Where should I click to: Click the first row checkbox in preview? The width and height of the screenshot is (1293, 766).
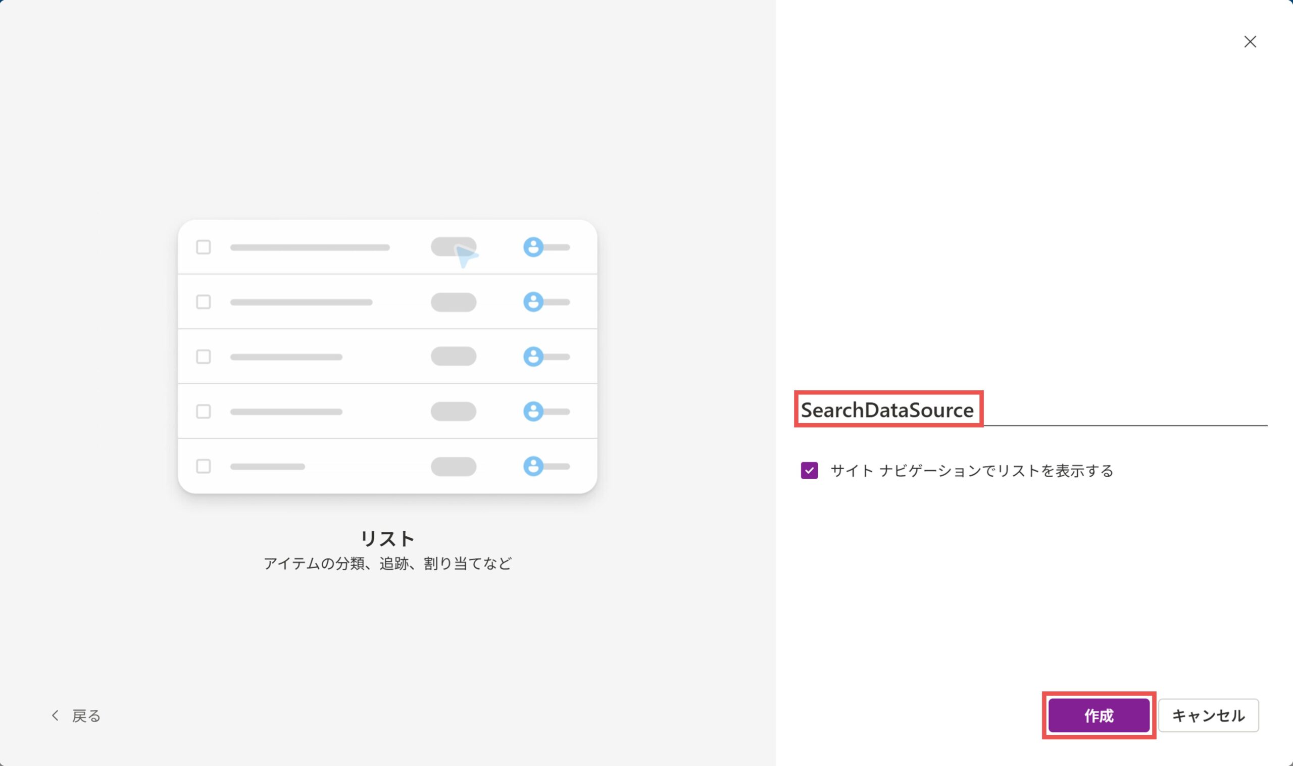pos(204,247)
